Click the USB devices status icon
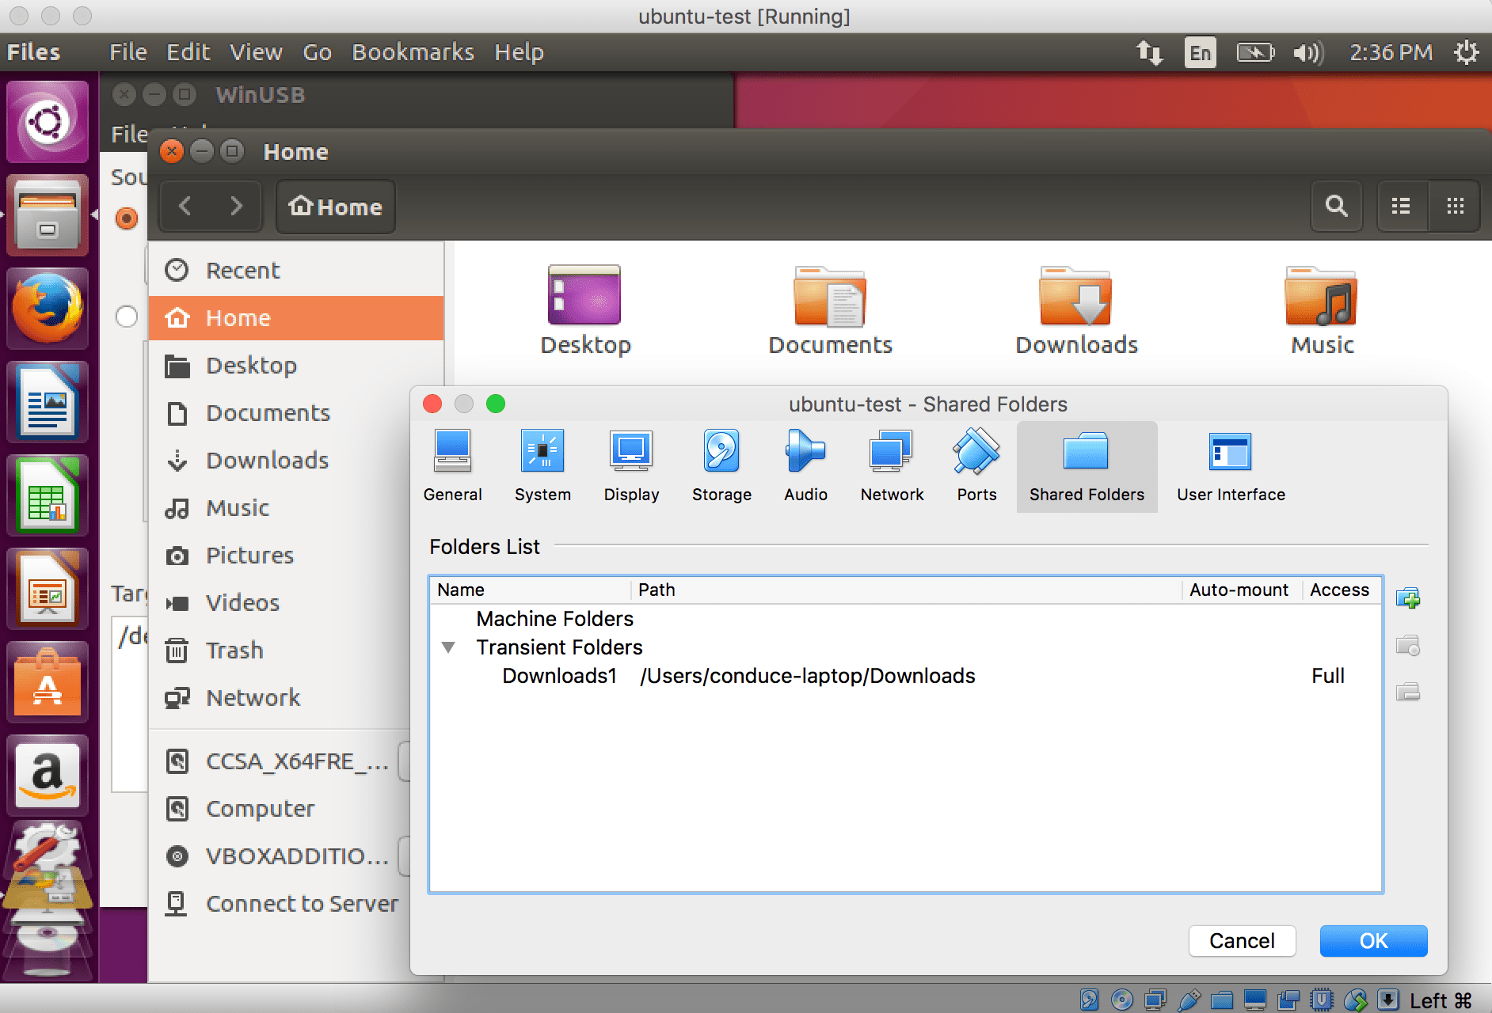Image resolution: width=1492 pixels, height=1013 pixels. (1189, 1000)
